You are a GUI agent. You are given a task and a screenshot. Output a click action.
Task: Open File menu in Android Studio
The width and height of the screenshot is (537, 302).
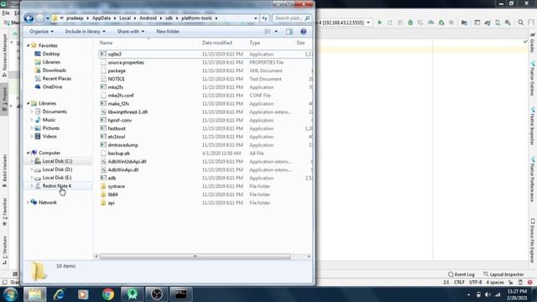click(x=6, y=13)
